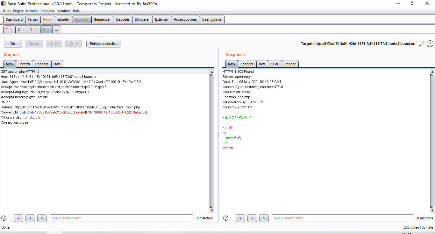Open User options tab
Image resolution: width=435 pixels, height=234 pixels.
[x=212, y=19]
